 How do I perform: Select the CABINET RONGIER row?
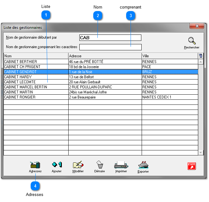pyautogui.click(x=36, y=97)
